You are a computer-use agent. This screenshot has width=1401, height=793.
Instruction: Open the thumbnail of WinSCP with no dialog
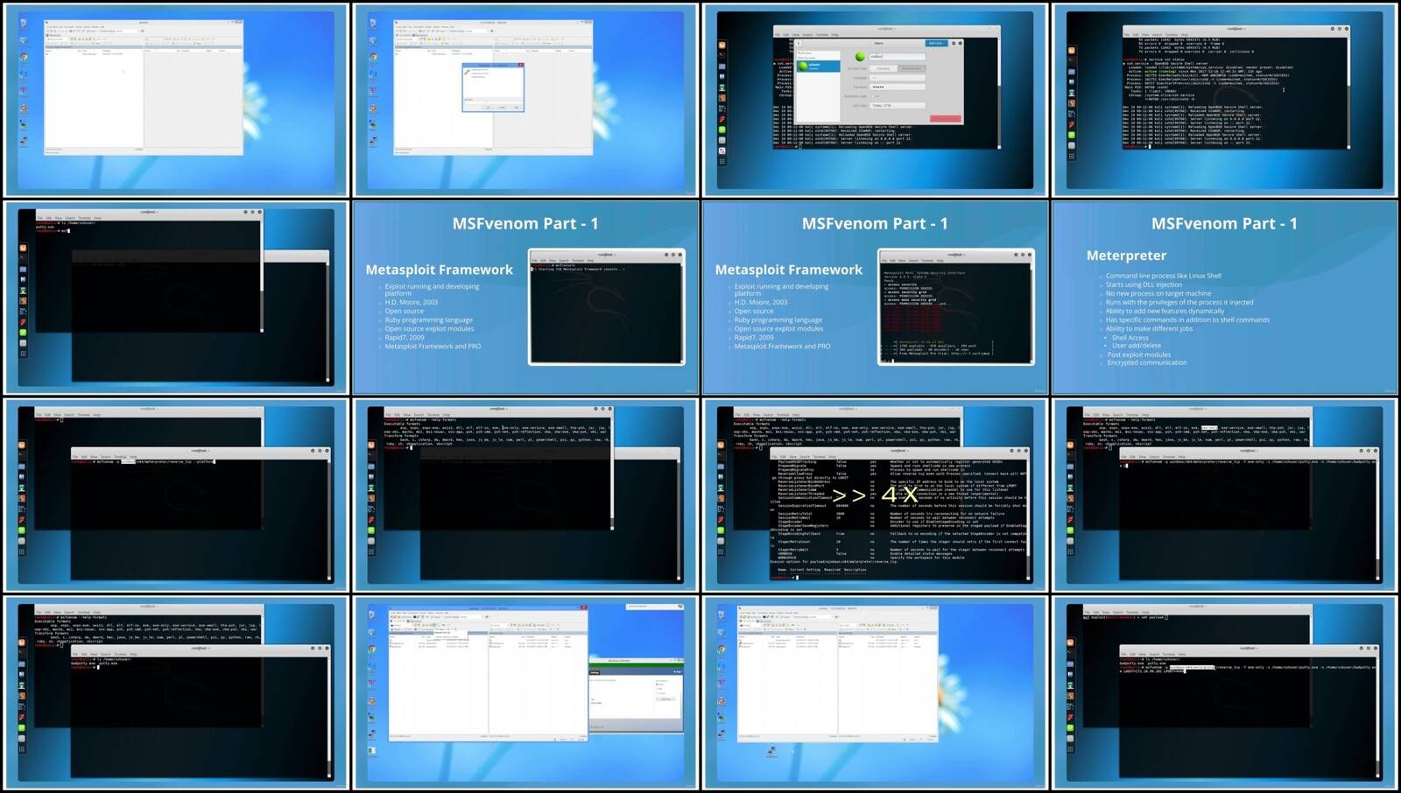pyautogui.click(x=176, y=100)
